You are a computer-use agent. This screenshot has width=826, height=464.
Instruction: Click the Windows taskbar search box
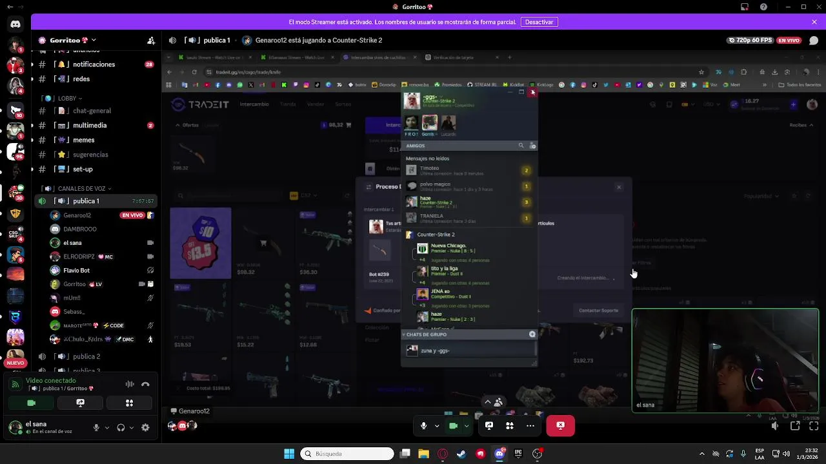tap(347, 454)
